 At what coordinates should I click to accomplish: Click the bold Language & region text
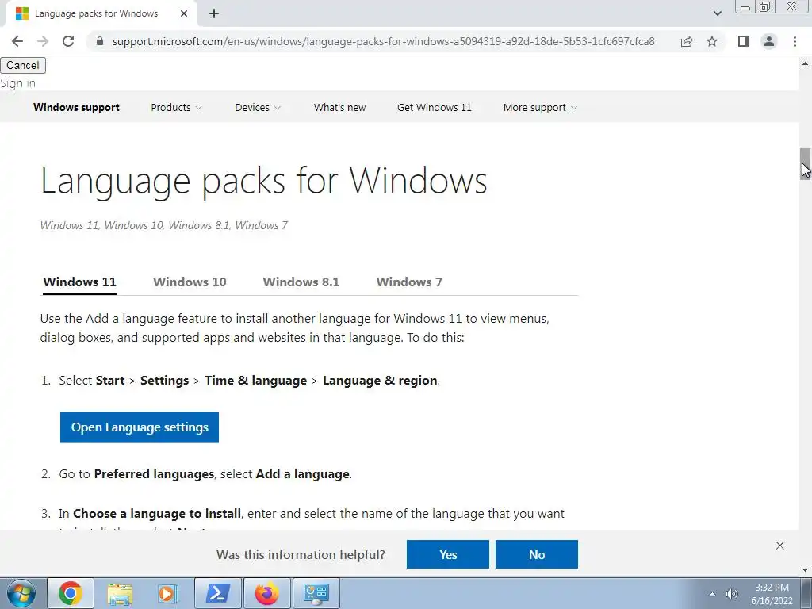coord(380,381)
